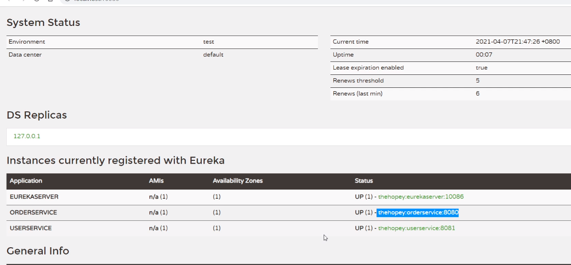
Task: Open the thehopey:userservice:8081 instance link
Action: pos(416,228)
